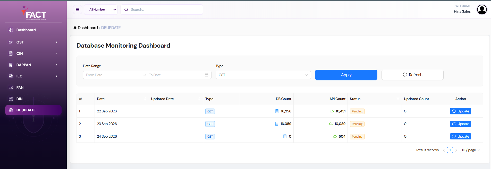Click the Hina Sales username

(462, 11)
